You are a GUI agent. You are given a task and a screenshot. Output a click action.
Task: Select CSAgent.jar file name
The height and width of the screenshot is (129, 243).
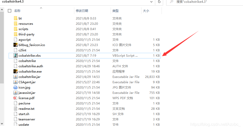(27, 82)
